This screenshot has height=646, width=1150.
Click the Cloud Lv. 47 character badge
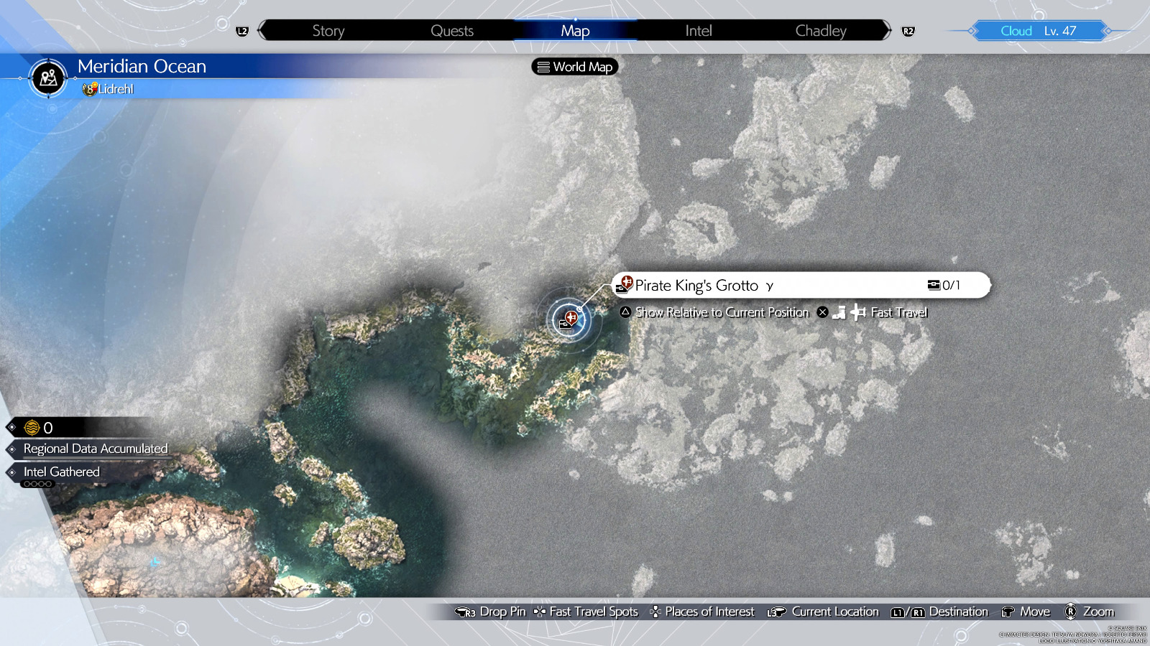click(x=1038, y=31)
